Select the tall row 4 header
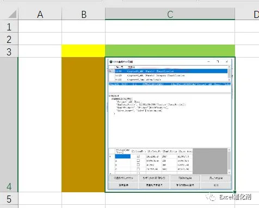This screenshot has height=208, width=259. click(x=9, y=124)
